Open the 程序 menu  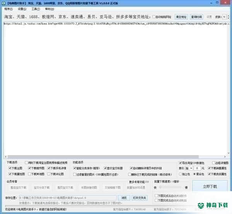8,9
